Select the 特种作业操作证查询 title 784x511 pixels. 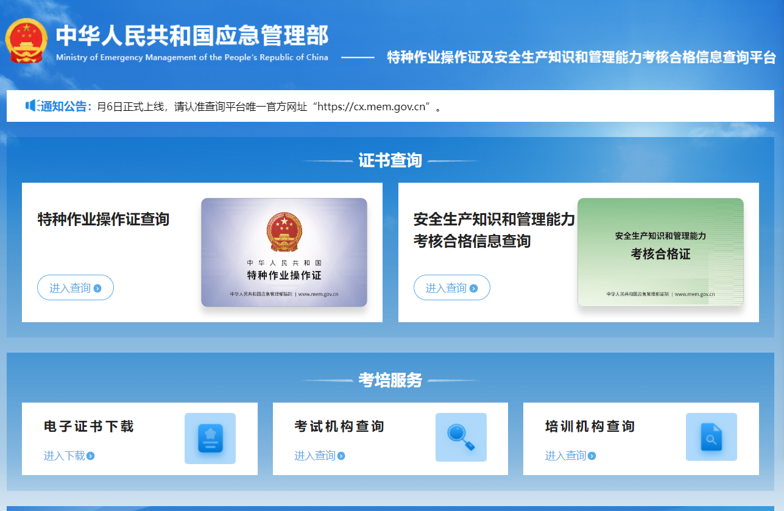pyautogui.click(x=104, y=219)
